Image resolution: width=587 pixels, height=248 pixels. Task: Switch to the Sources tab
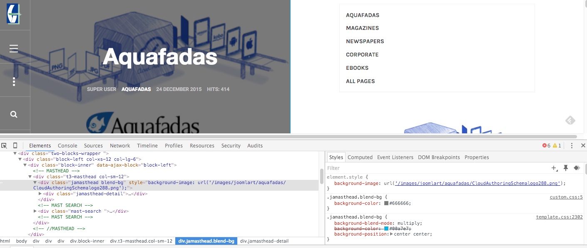click(93, 145)
